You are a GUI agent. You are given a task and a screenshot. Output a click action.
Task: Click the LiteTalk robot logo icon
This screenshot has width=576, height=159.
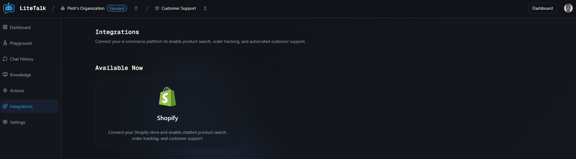click(x=9, y=8)
